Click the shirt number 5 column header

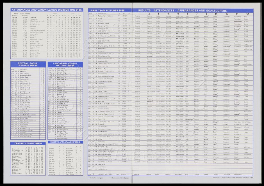coord(178,14)
